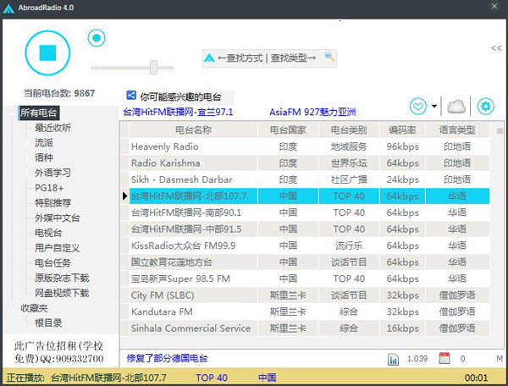Image resolution: width=508 pixels, height=386 pixels.
Task: Select 收藏夹 tree node
Action: pyautogui.click(x=35, y=308)
